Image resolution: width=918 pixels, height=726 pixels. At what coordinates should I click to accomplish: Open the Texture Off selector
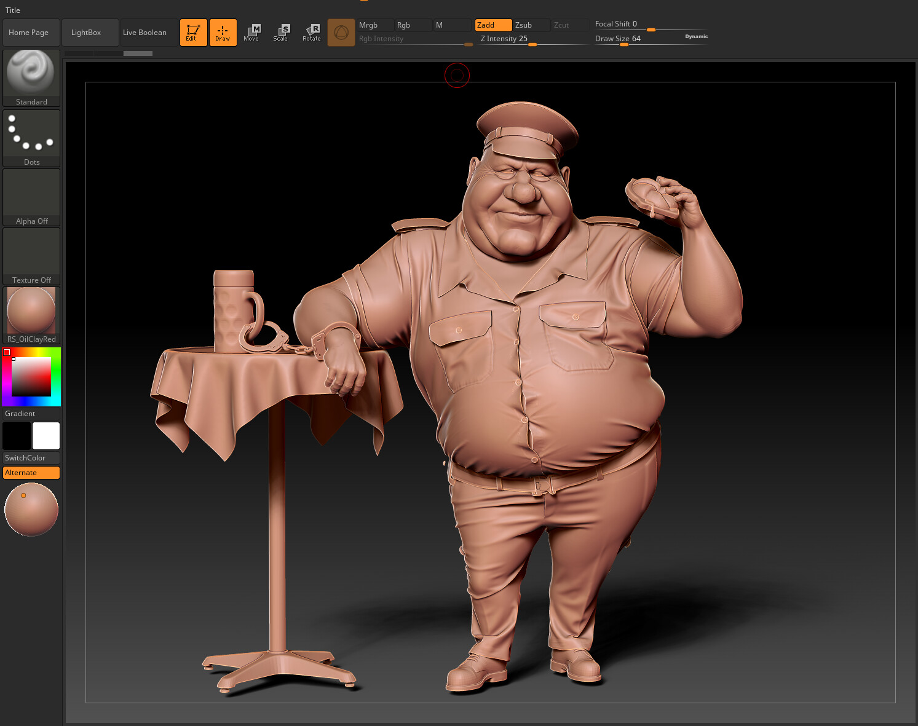pos(31,256)
